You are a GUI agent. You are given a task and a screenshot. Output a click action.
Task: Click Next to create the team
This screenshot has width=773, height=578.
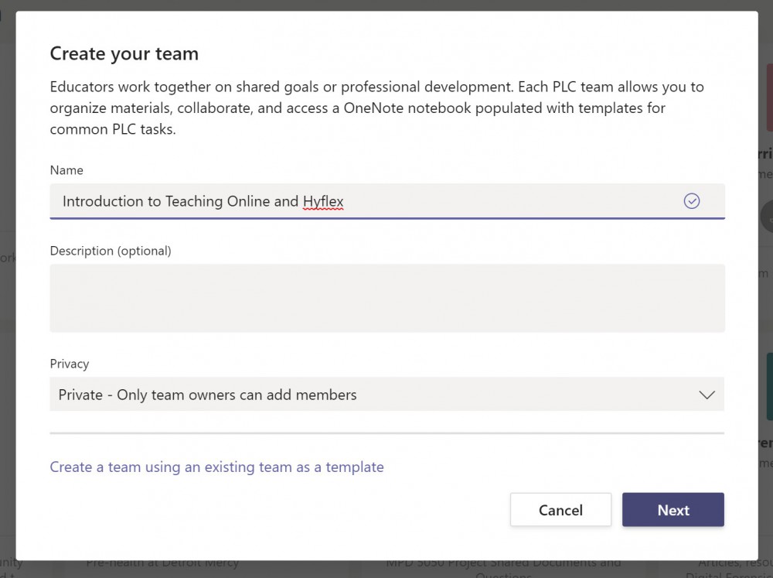(673, 510)
